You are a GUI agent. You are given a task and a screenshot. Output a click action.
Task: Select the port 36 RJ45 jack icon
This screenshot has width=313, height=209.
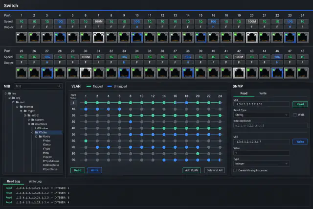tap(162, 73)
